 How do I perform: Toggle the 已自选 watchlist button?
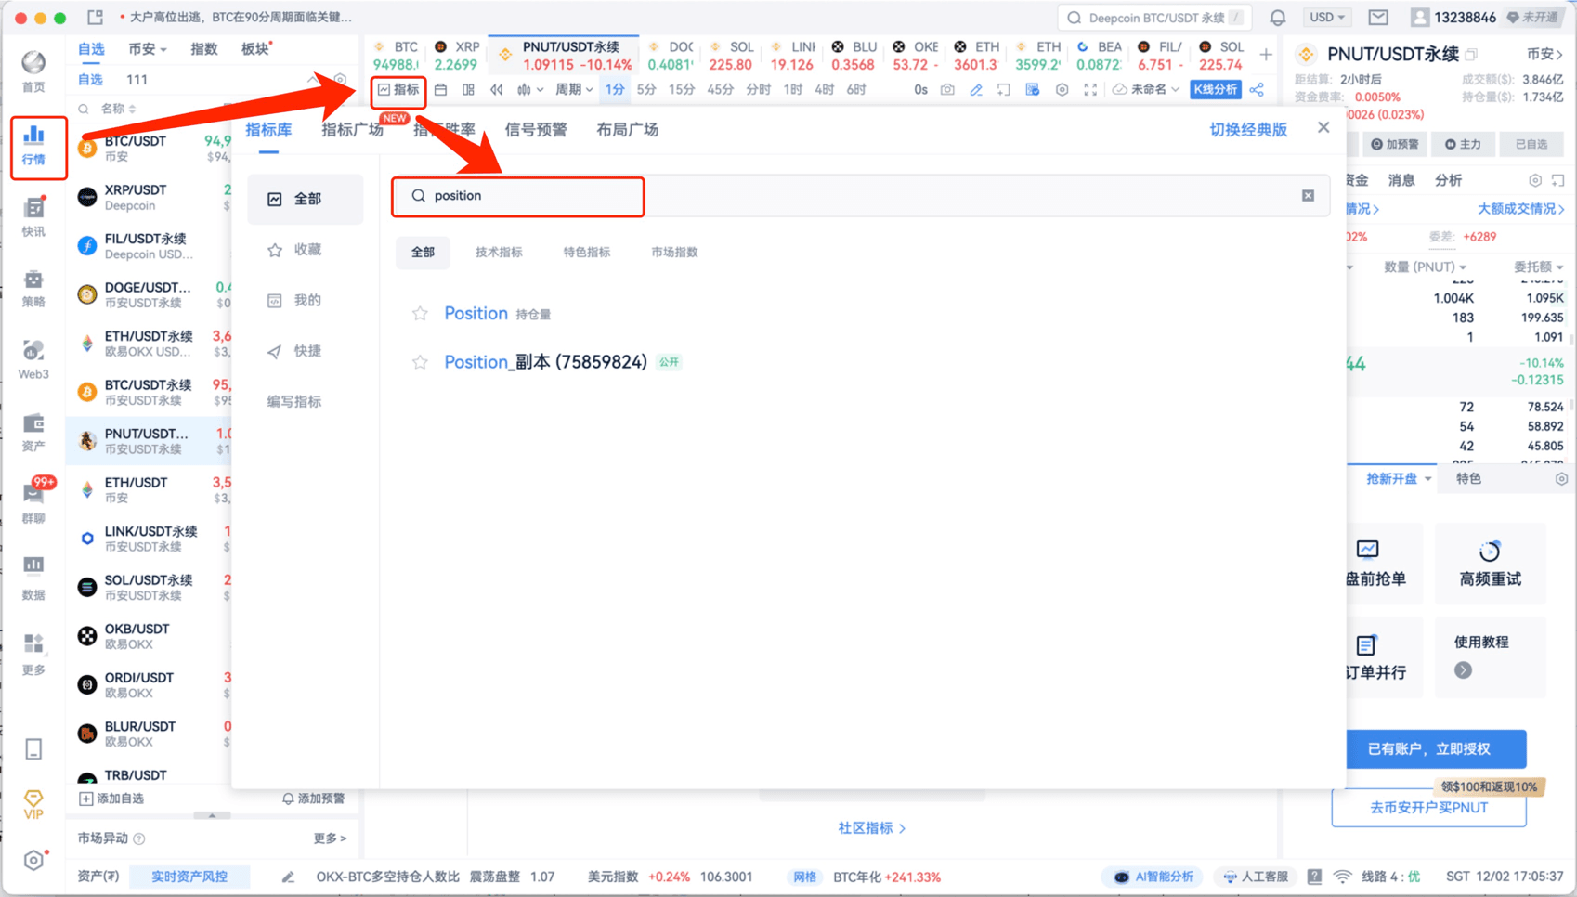[1531, 144]
